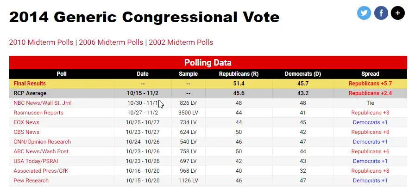Open the Pew Research poll link
The width and height of the screenshot is (409, 187).
pos(31,181)
